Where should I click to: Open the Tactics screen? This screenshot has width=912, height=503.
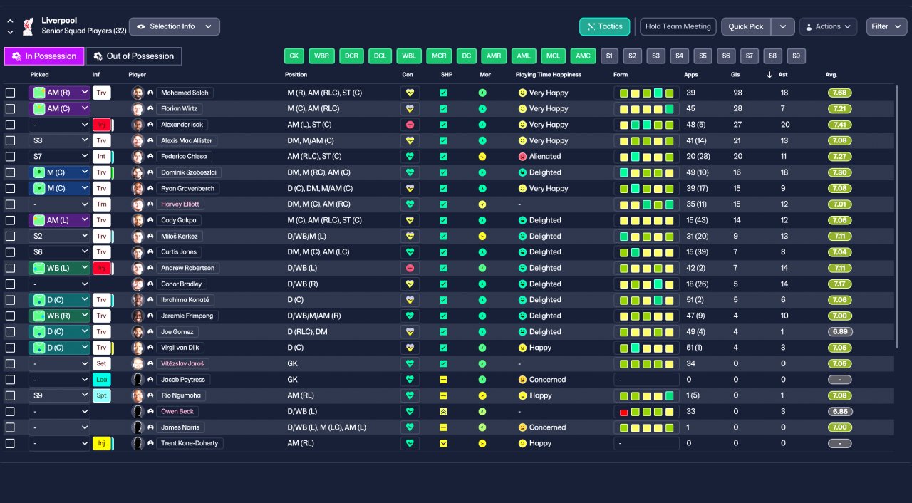[604, 26]
